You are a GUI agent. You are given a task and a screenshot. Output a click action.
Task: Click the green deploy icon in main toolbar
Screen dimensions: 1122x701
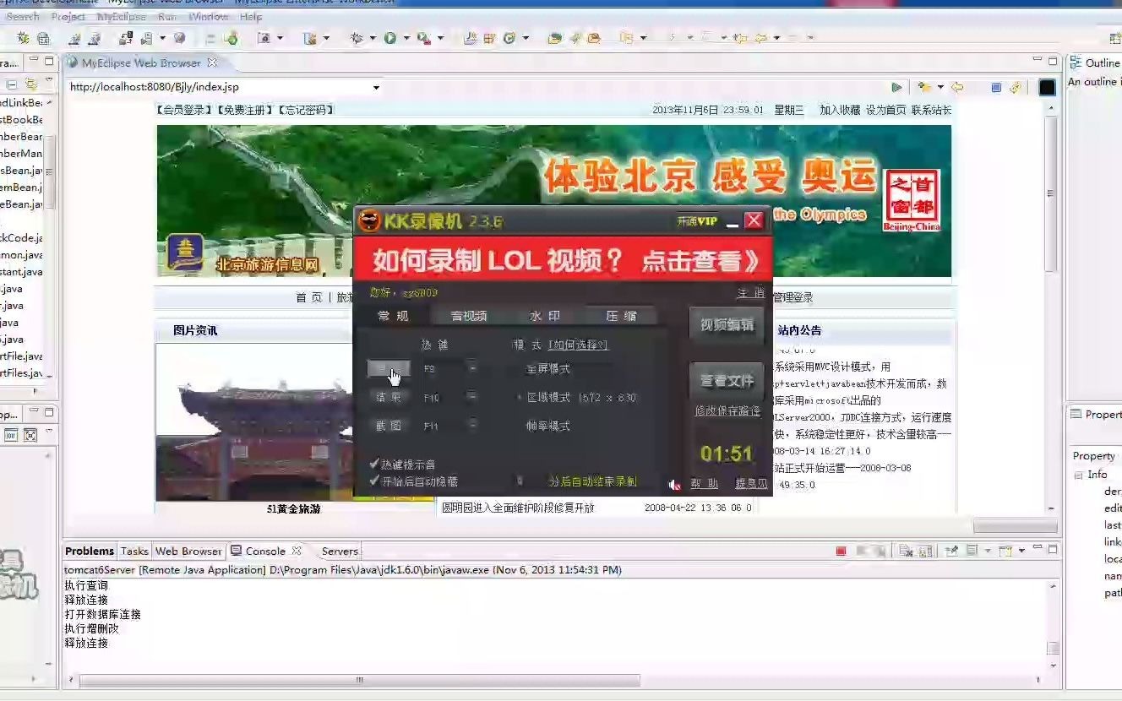coord(231,38)
